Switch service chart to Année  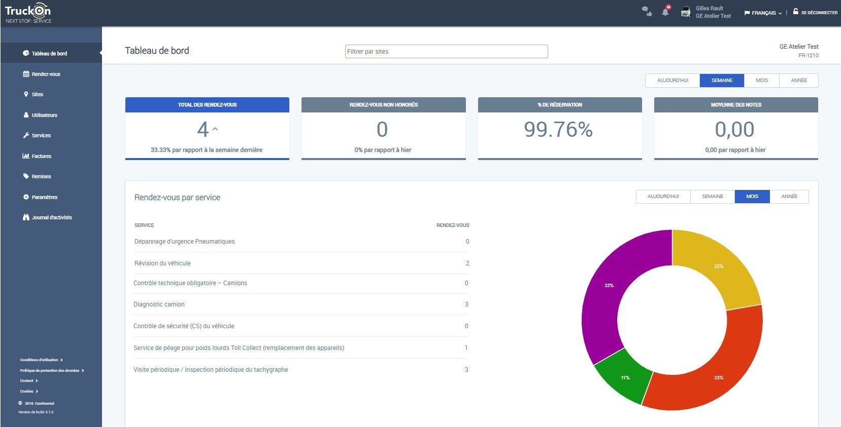tap(789, 197)
